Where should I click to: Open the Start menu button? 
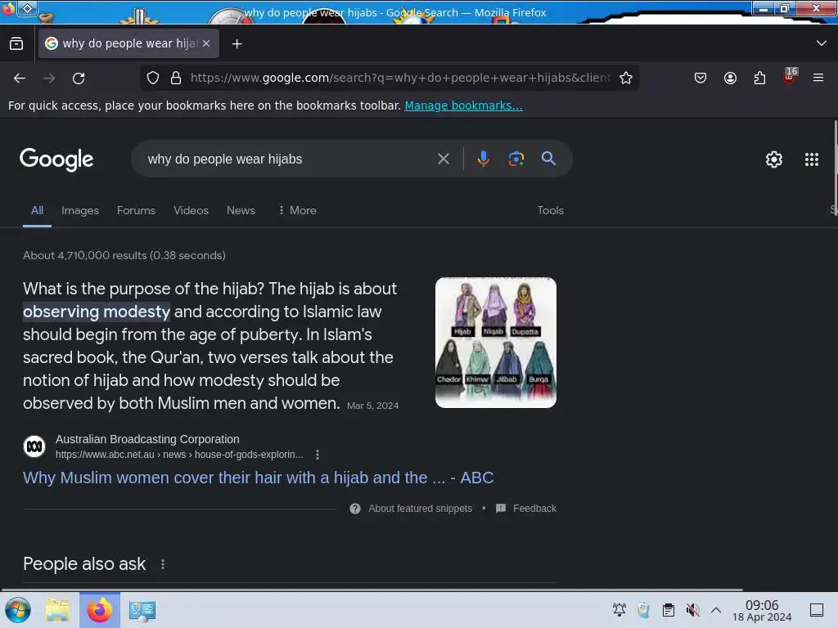pyautogui.click(x=18, y=610)
